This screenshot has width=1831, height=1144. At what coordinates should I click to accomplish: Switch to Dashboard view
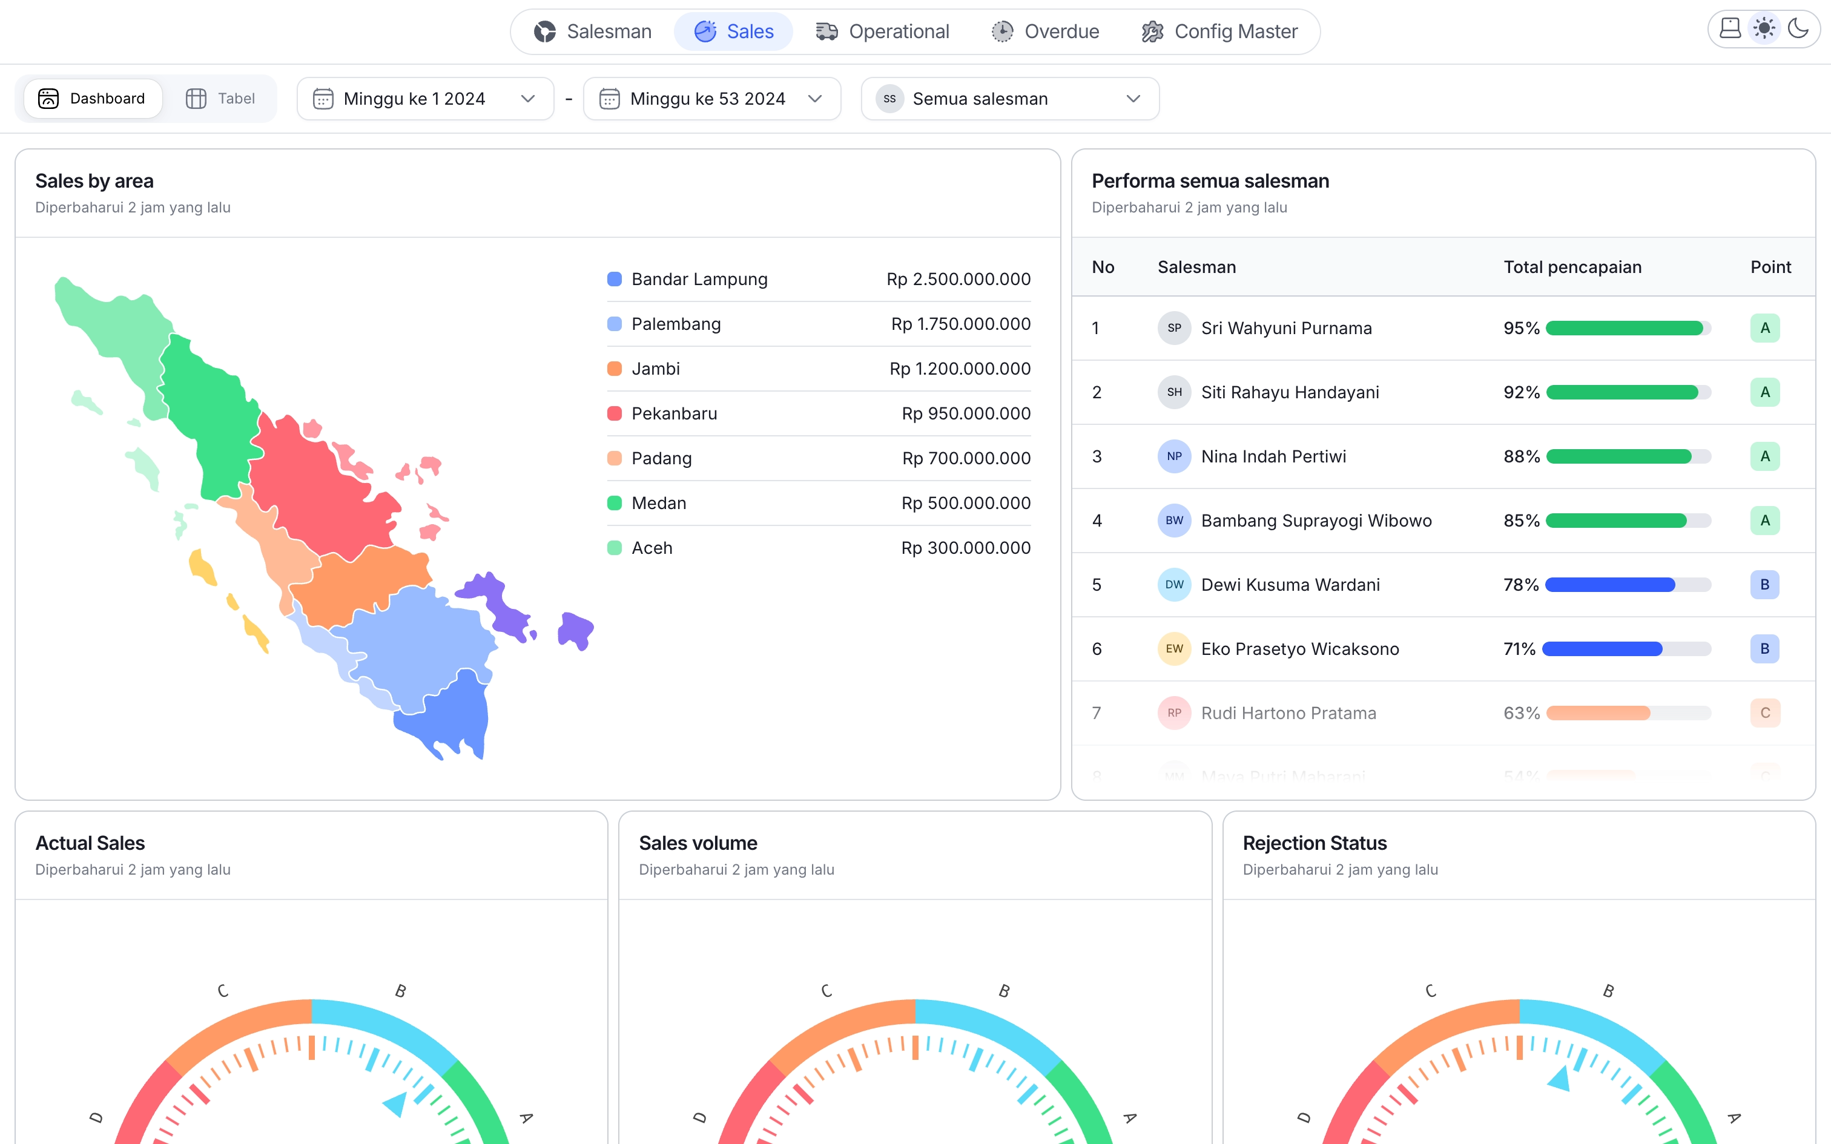point(93,98)
